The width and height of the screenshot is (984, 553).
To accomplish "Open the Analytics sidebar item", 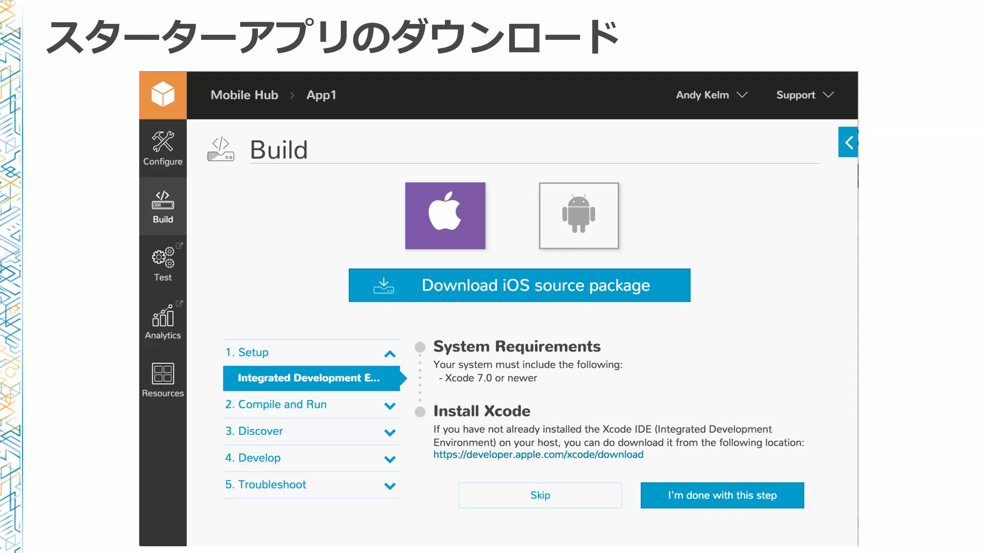I will point(163,322).
